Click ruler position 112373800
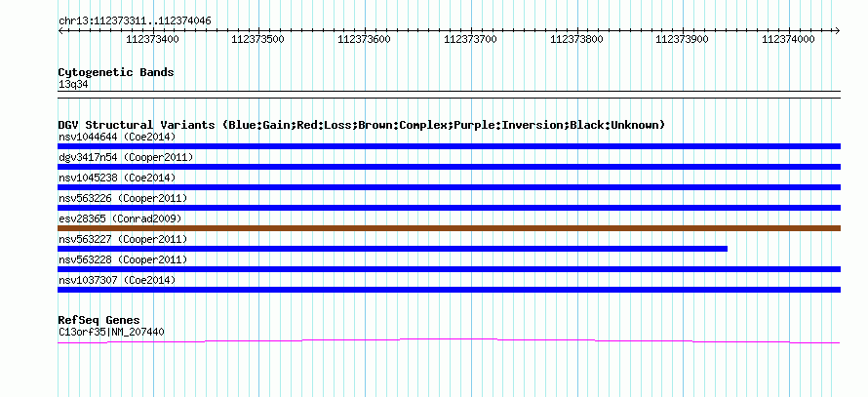Viewport: 868px width, 397px height. [x=576, y=39]
